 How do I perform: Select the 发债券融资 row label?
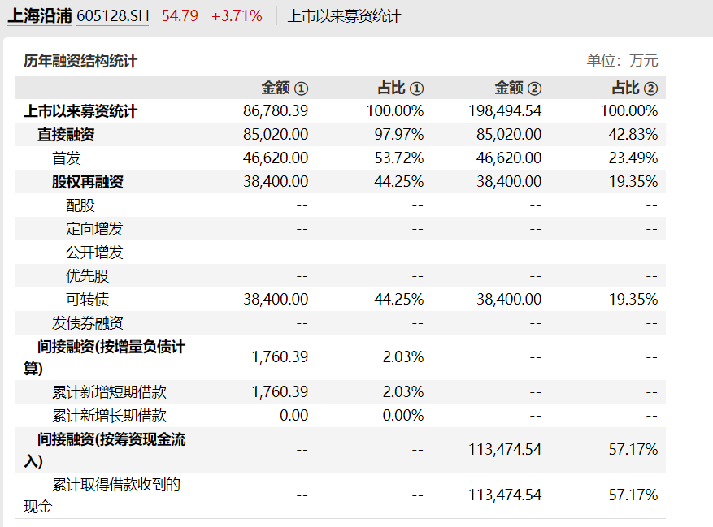click(x=87, y=323)
